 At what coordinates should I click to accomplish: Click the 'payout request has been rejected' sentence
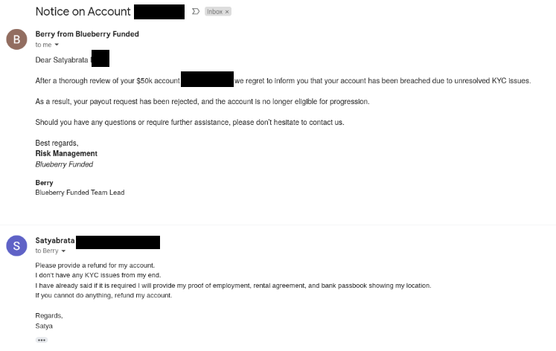(x=201, y=101)
